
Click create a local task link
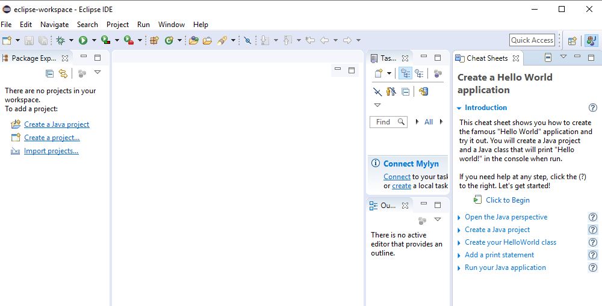[x=402, y=186]
